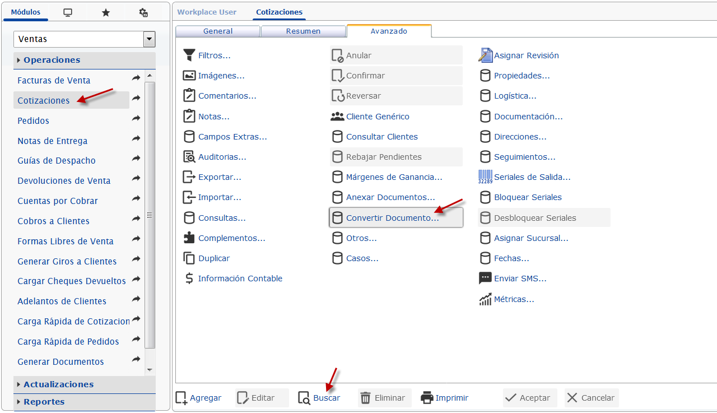Click the Métricas chart icon

pyautogui.click(x=485, y=299)
